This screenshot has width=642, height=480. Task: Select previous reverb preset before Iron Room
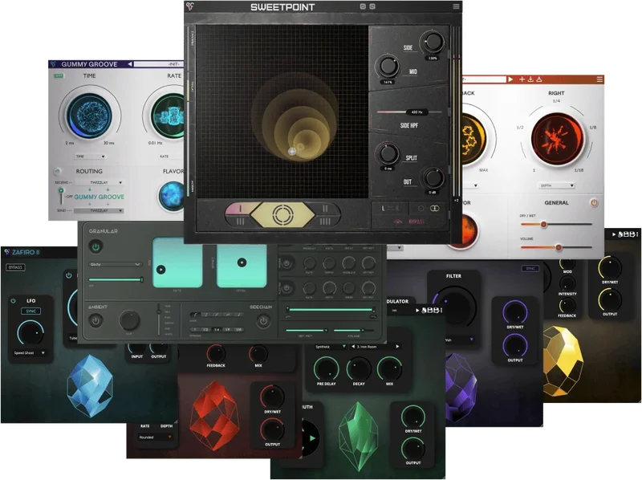coord(353,347)
